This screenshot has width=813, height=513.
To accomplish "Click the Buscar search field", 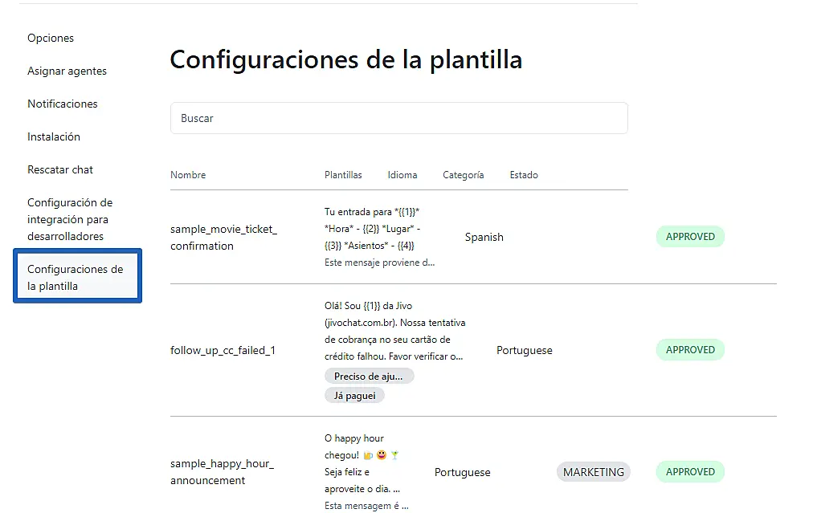I will click(398, 118).
